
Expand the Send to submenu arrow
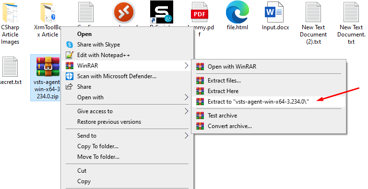click(x=186, y=135)
